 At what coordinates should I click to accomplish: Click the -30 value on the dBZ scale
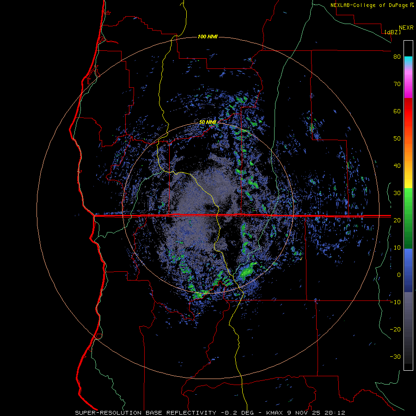tap(395, 356)
